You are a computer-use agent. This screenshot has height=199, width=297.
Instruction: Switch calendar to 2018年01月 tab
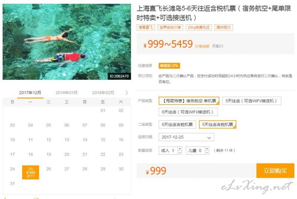[67, 92]
